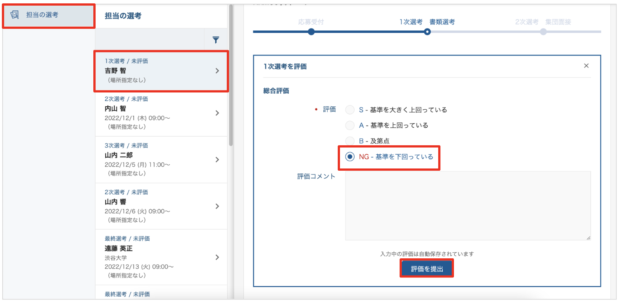The height and width of the screenshot is (304, 620).
Task: Close the 1次選考を評価 panel
Action: [586, 66]
